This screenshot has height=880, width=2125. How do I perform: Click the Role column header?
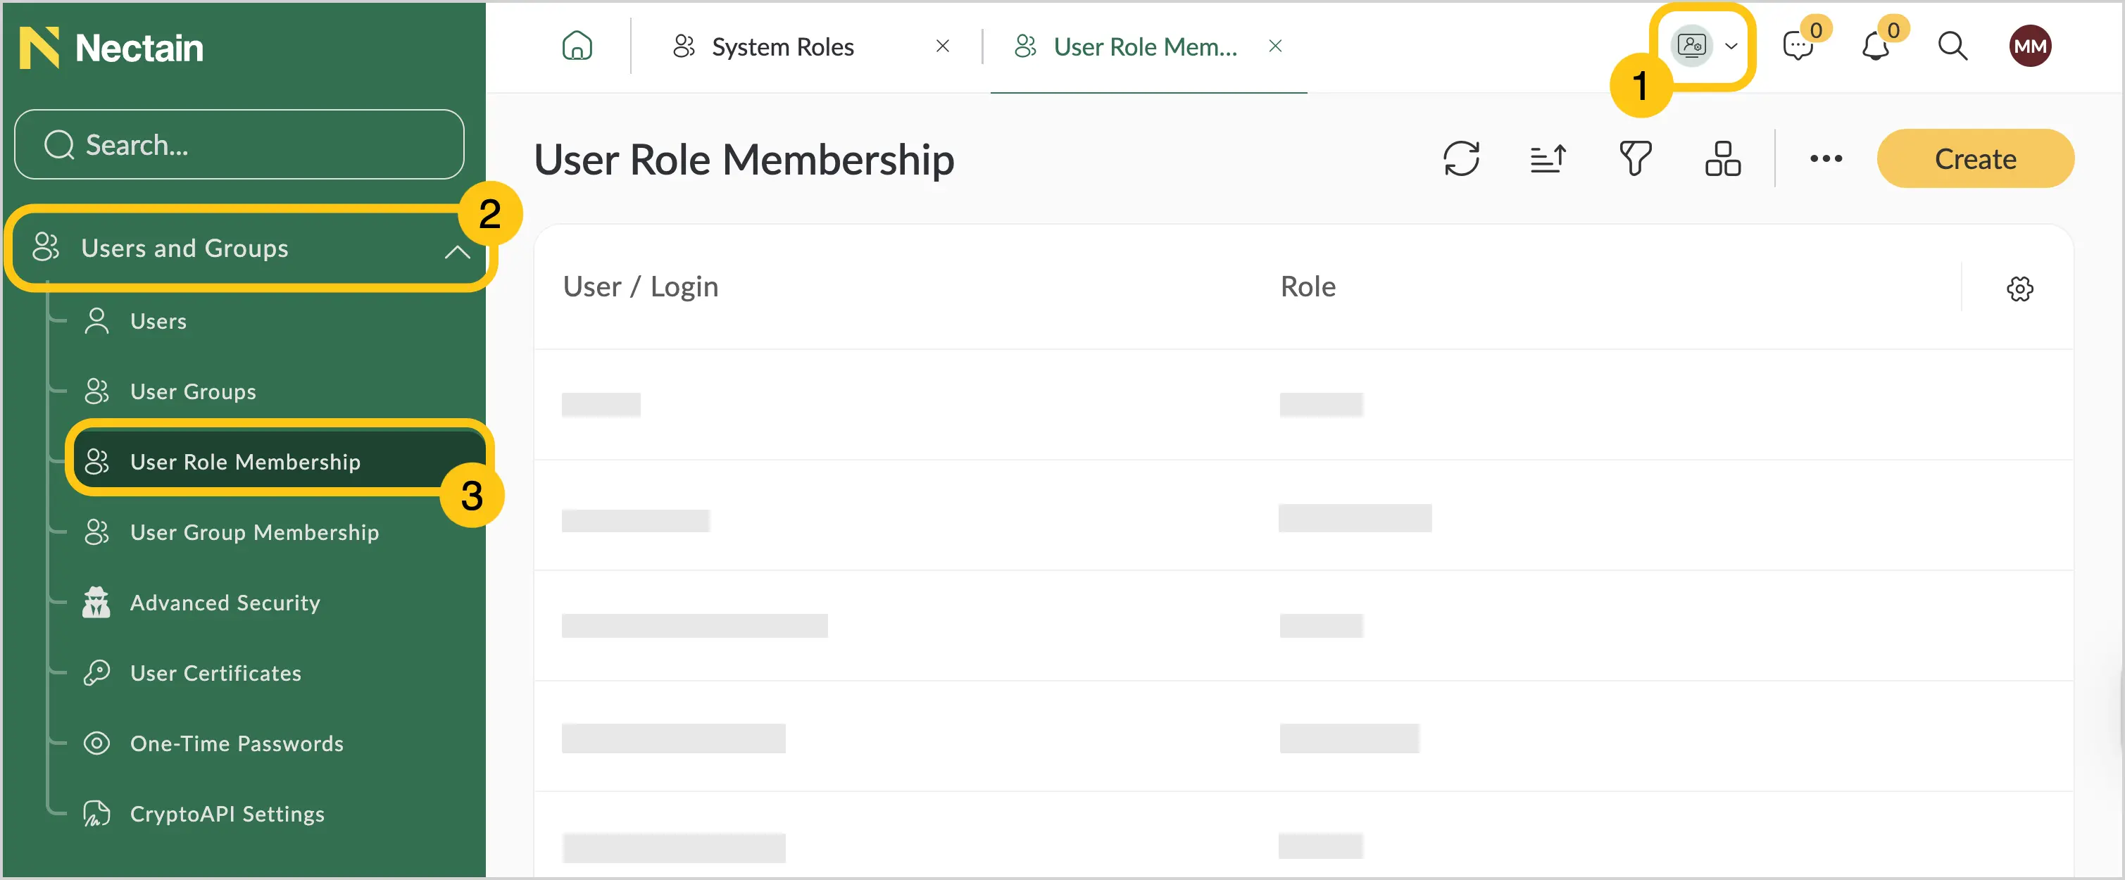1308,287
